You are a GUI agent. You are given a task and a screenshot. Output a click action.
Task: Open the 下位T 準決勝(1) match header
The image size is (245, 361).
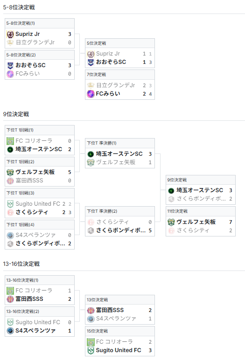(x=120, y=143)
